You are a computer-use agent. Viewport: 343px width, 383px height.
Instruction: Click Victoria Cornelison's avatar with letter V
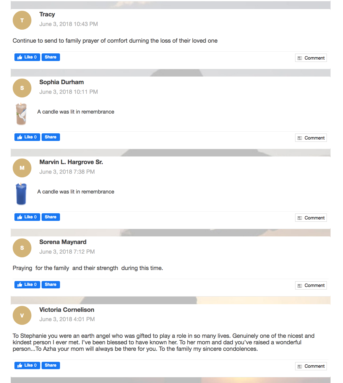22,315
